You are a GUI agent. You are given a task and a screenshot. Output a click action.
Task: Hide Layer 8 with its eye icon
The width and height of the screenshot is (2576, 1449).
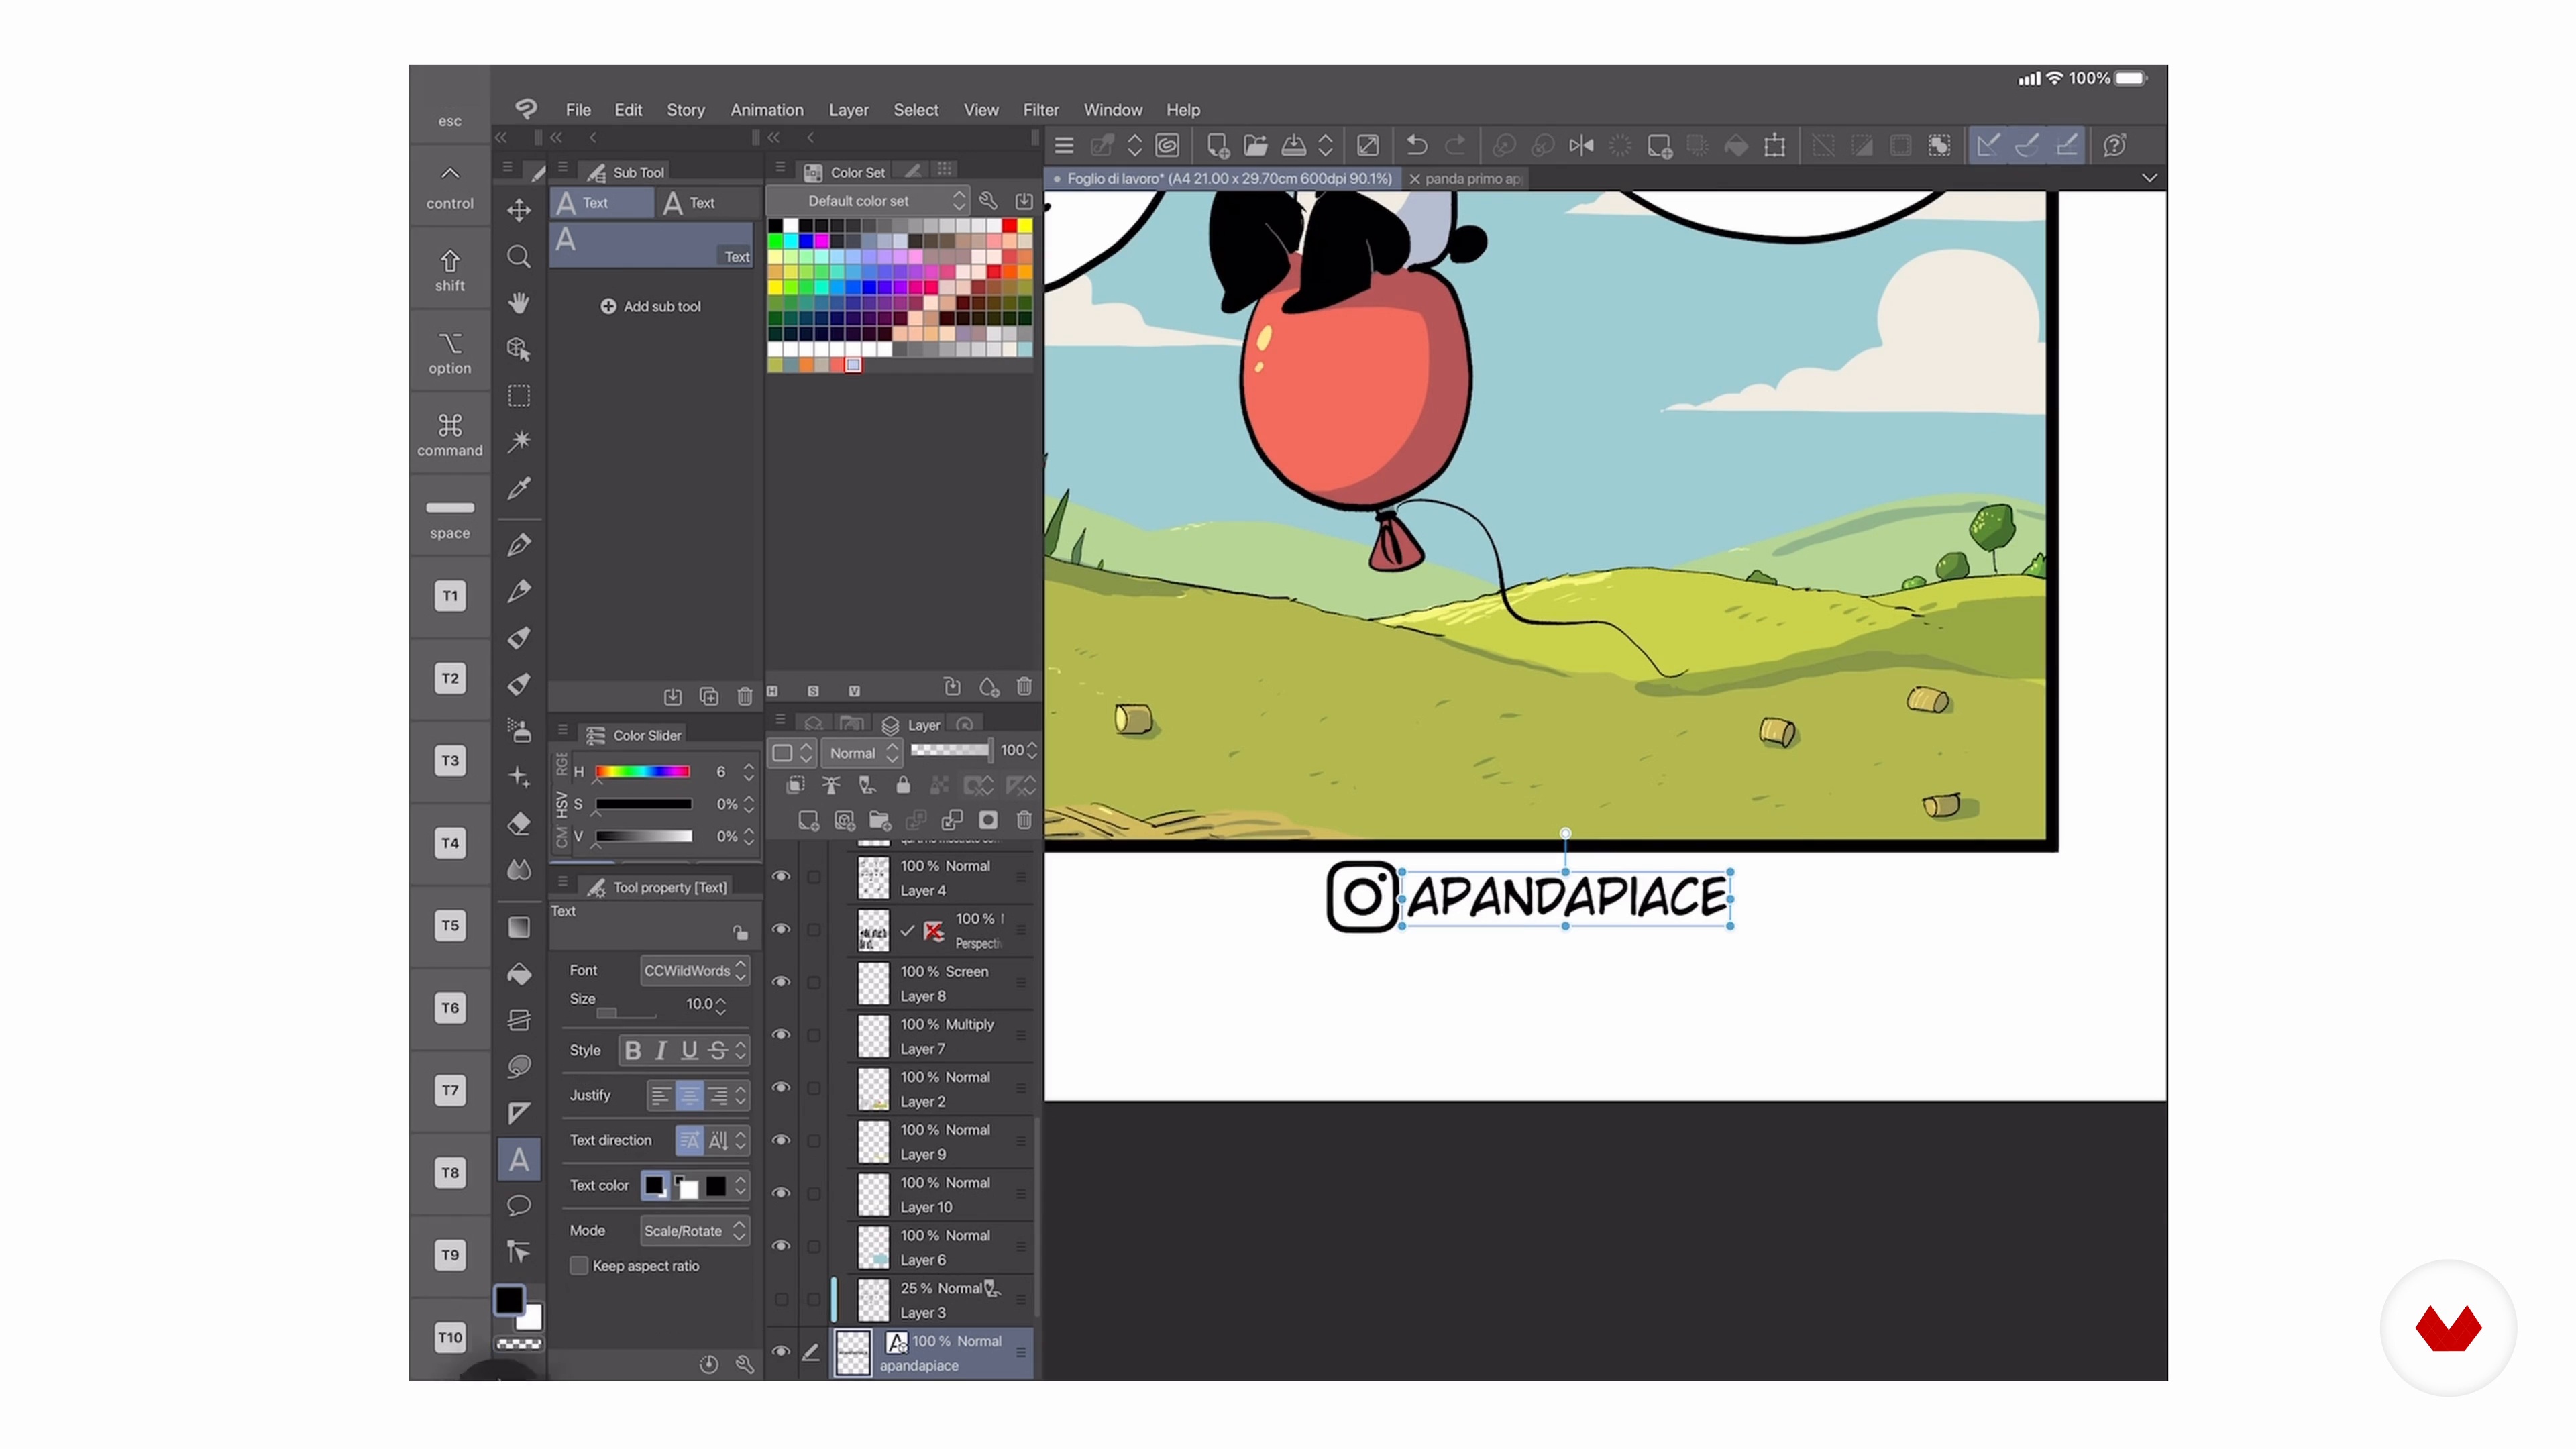tap(781, 982)
